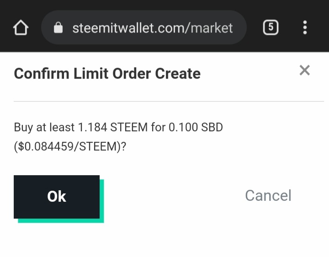Tap the browser home icon
The width and height of the screenshot is (329, 257).
(x=21, y=28)
